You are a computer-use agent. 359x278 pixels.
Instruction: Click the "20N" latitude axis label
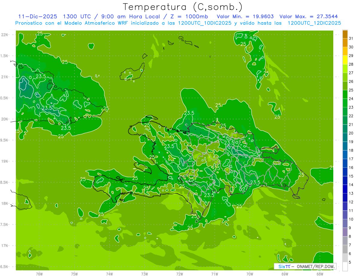click(4, 119)
